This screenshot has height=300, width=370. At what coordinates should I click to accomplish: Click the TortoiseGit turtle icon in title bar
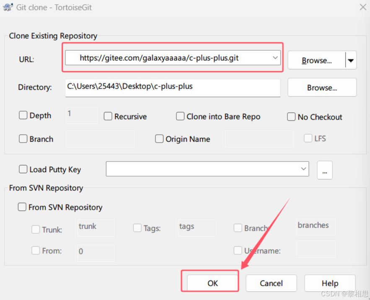(8, 7)
